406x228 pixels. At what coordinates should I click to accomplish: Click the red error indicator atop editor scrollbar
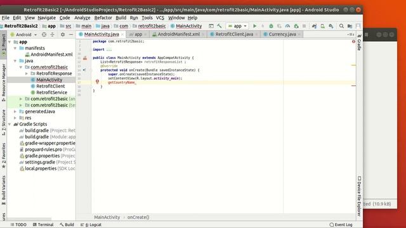click(353, 41)
